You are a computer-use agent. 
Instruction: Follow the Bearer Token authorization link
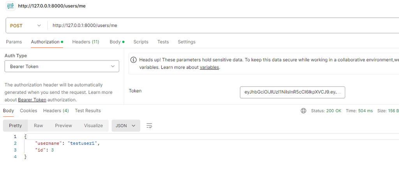[32, 100]
